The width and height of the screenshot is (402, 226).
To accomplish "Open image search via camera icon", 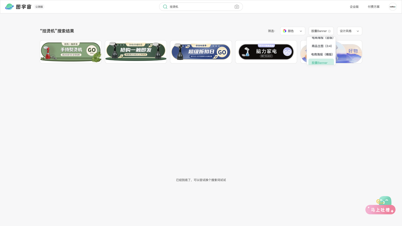I will coord(237,7).
